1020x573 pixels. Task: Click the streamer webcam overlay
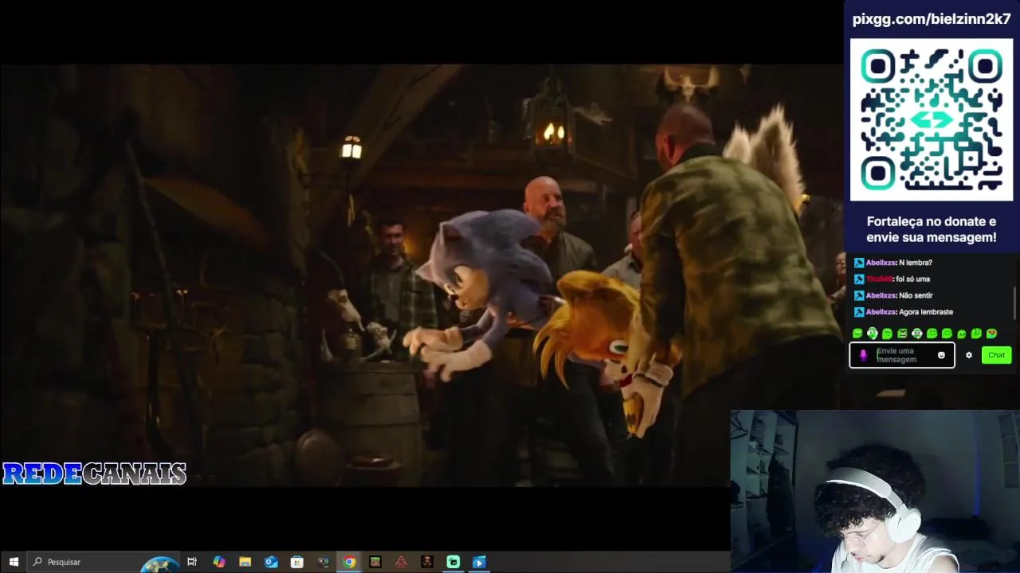click(x=875, y=491)
